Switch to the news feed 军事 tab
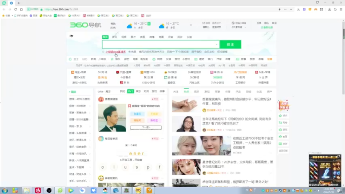This screenshot has height=194, width=345. (x=217, y=91)
